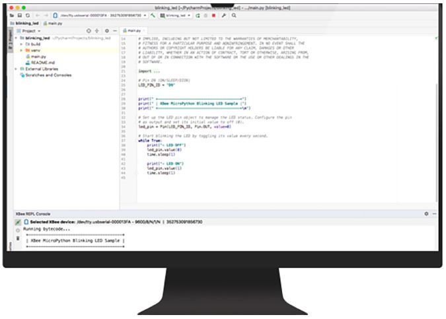446x319 pixels.
Task: Navigate back with the left arrow
Action: tap(38, 15)
